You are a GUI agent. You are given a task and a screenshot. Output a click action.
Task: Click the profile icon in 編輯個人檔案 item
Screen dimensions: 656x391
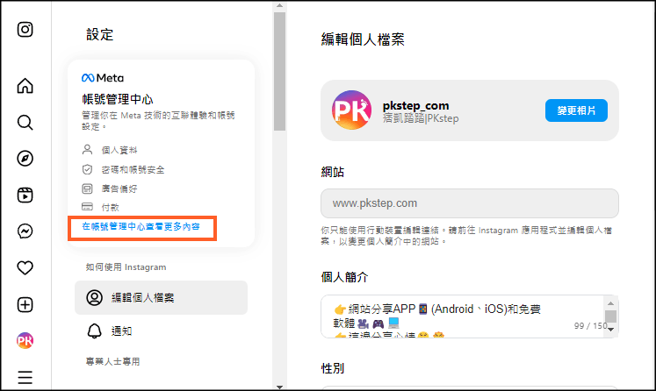coord(95,297)
